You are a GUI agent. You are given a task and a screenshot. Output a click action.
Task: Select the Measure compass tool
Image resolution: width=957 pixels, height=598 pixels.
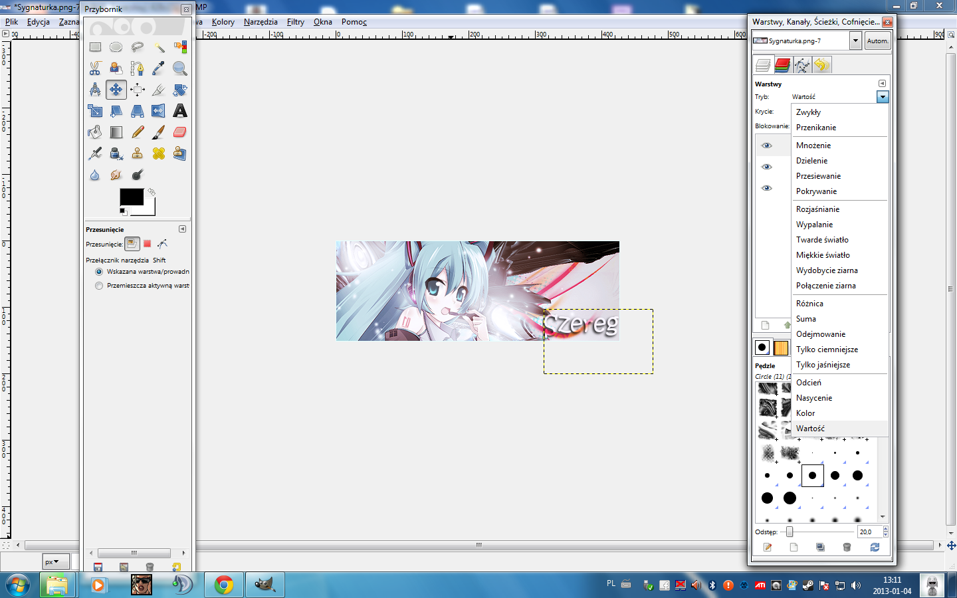95,90
